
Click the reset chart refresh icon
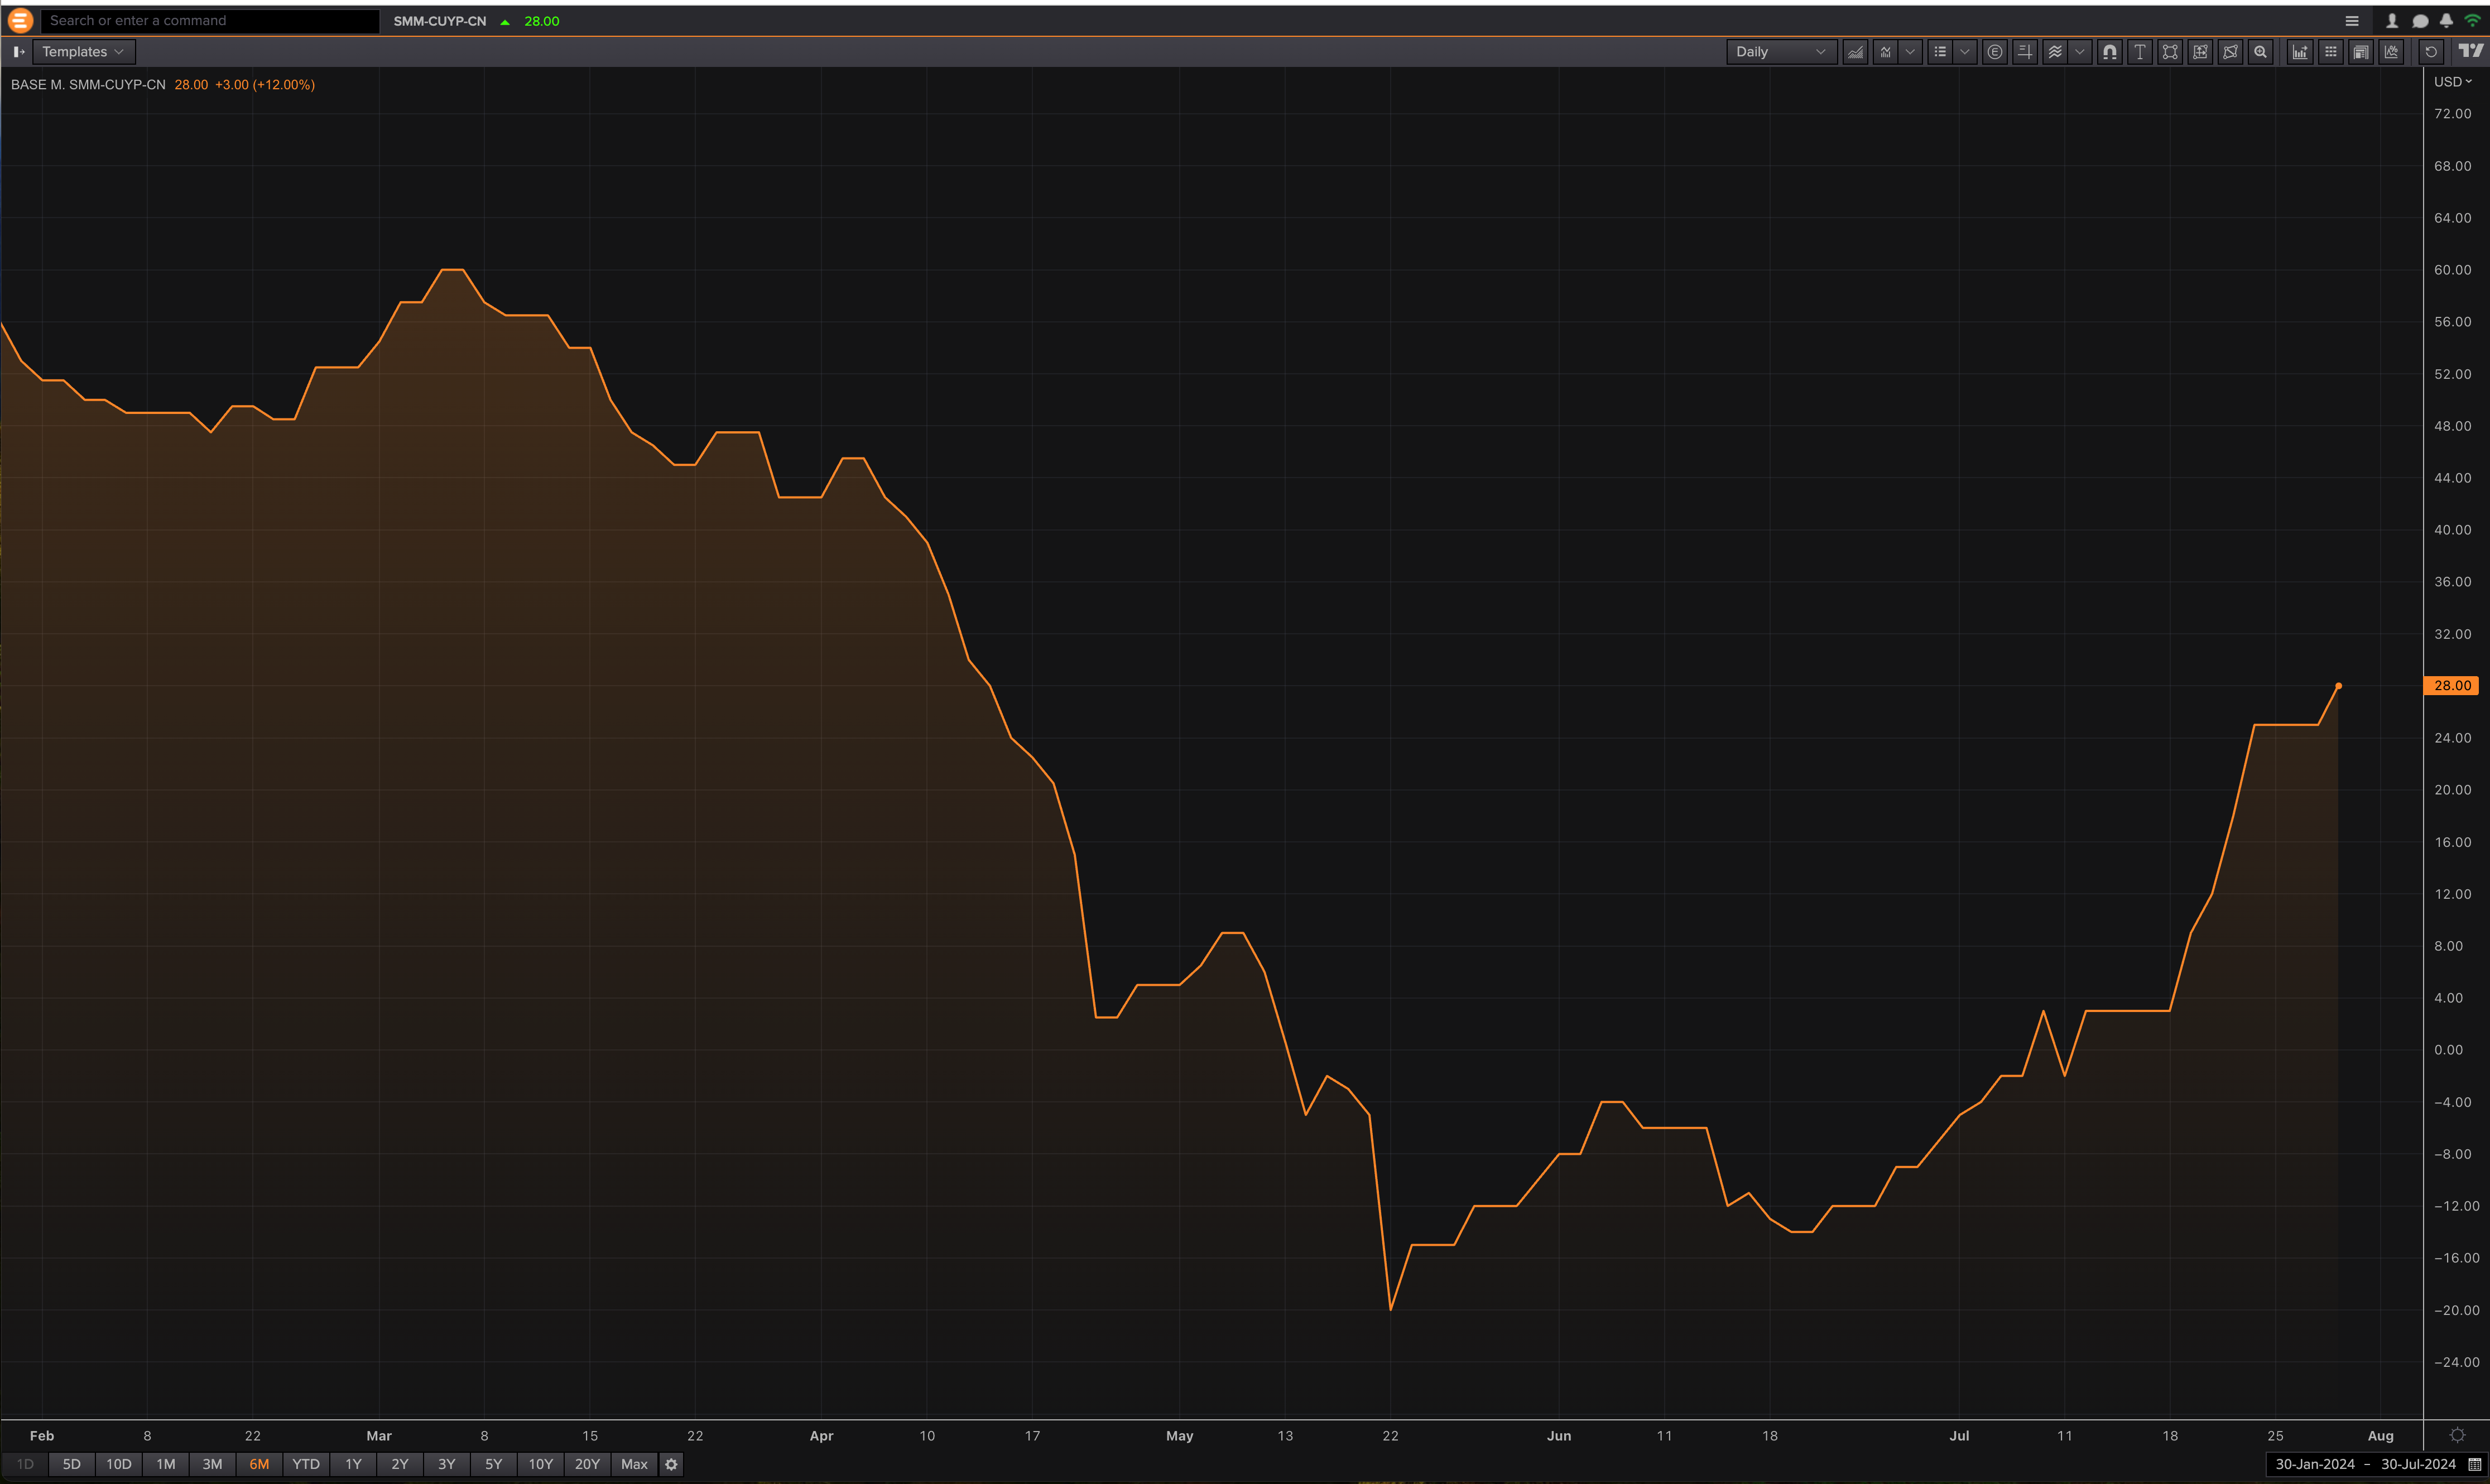[x=2431, y=52]
